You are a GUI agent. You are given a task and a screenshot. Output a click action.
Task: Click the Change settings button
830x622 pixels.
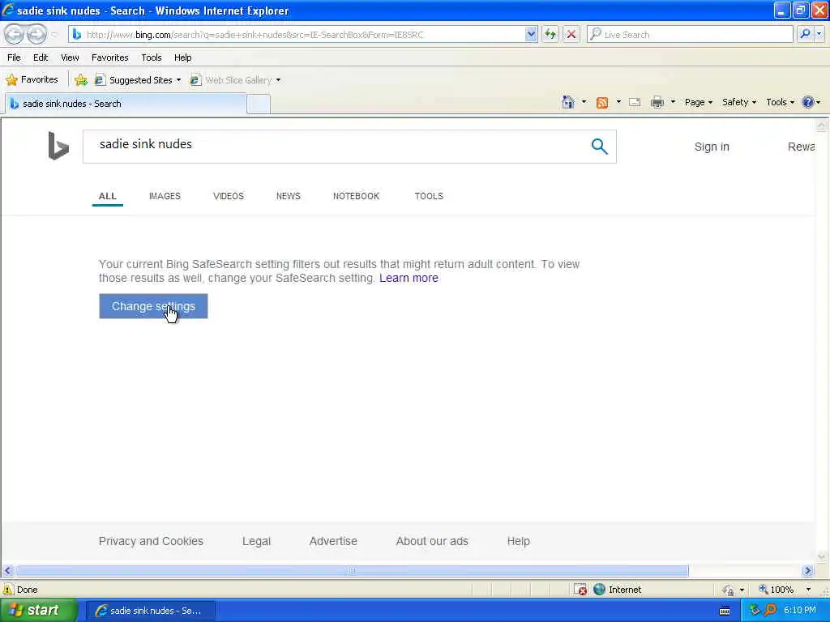[x=153, y=306]
